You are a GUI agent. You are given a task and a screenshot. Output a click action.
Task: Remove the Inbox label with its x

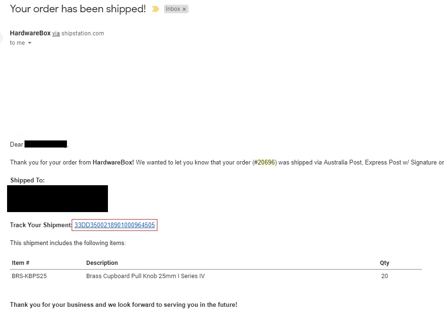[184, 9]
